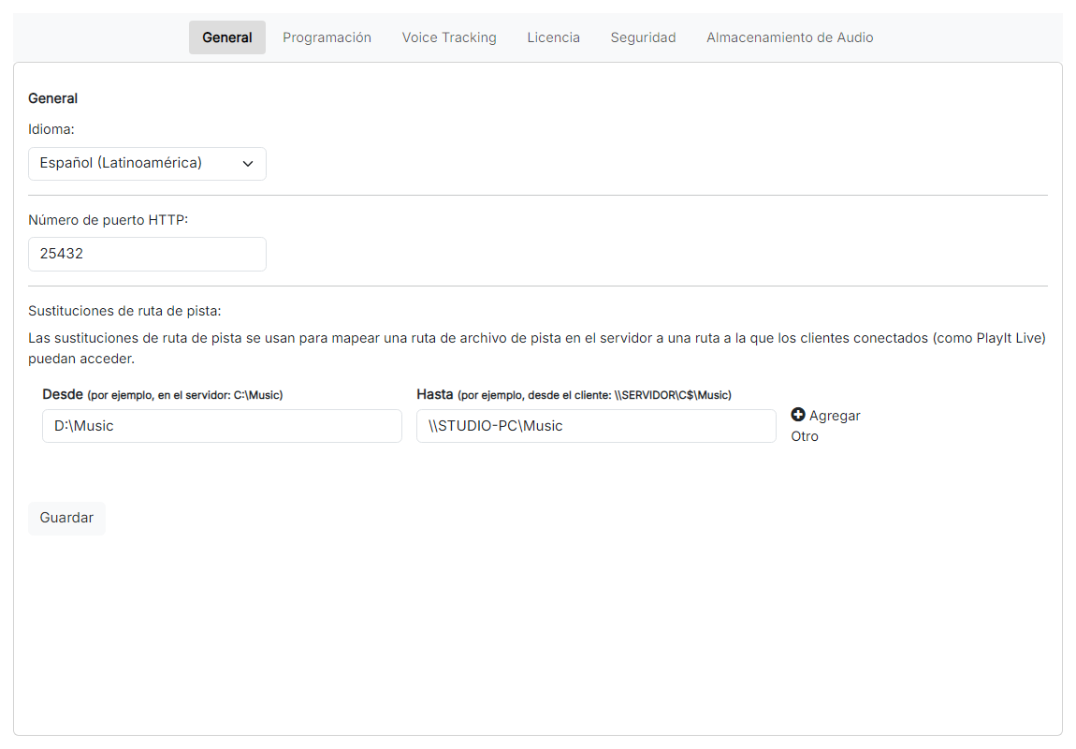Click the bold 'General' section heading
Image resolution: width=1076 pixels, height=749 pixels.
(x=52, y=98)
